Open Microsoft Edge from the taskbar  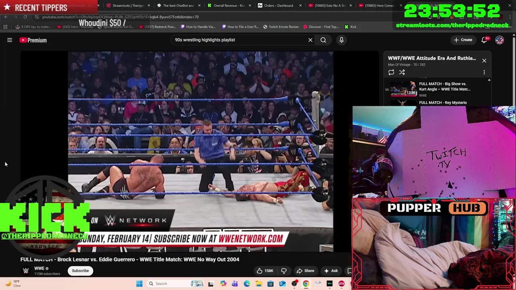(x=247, y=284)
